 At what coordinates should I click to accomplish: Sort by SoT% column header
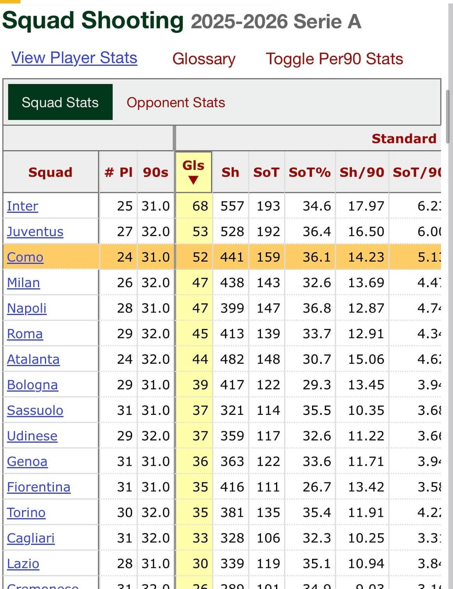point(310,172)
